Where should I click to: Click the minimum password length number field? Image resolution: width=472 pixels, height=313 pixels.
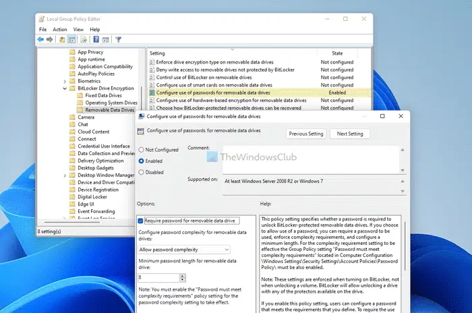tap(159, 277)
